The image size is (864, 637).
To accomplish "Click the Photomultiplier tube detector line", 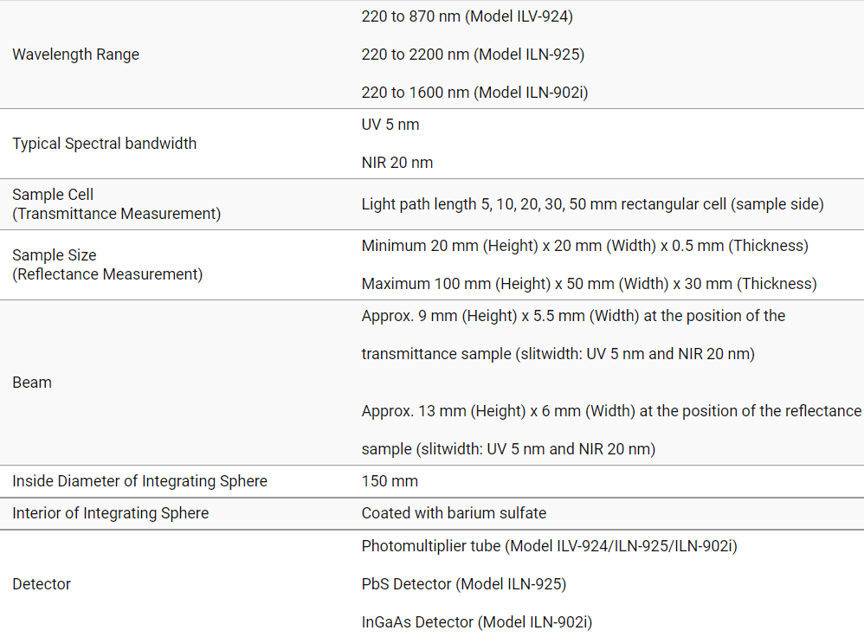I will 549,546.
